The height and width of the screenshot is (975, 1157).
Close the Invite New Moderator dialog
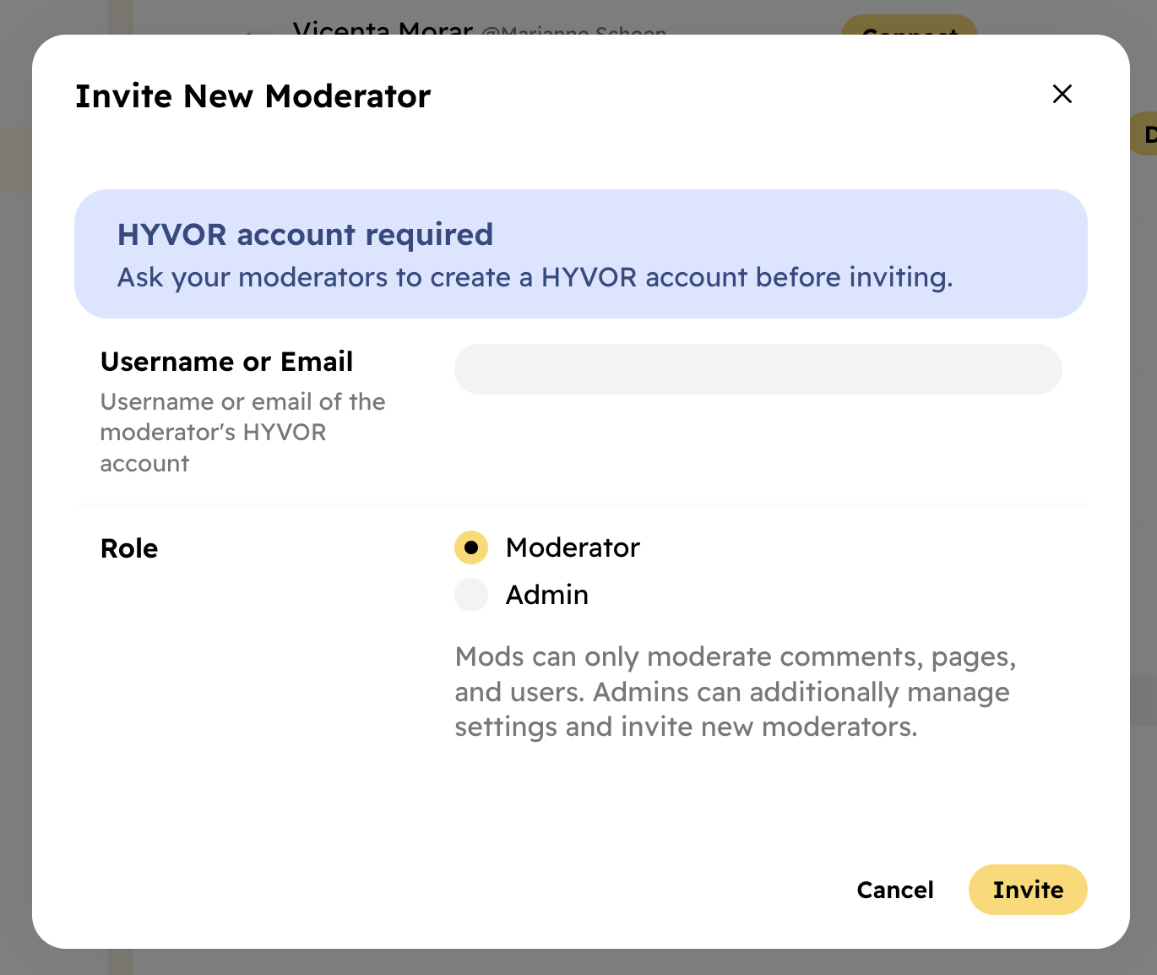[x=1062, y=95]
